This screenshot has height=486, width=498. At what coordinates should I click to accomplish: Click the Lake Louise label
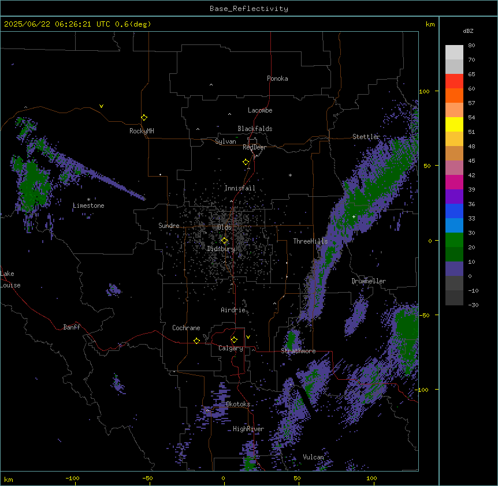point(10,279)
